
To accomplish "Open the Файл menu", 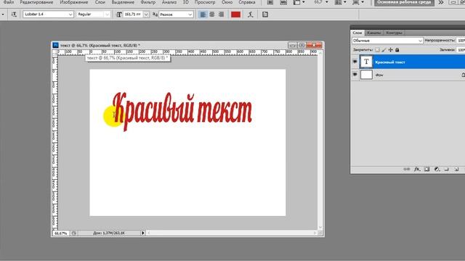I will pyautogui.click(x=9, y=2).
